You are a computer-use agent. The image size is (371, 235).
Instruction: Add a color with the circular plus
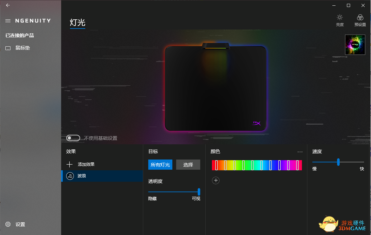215,180
